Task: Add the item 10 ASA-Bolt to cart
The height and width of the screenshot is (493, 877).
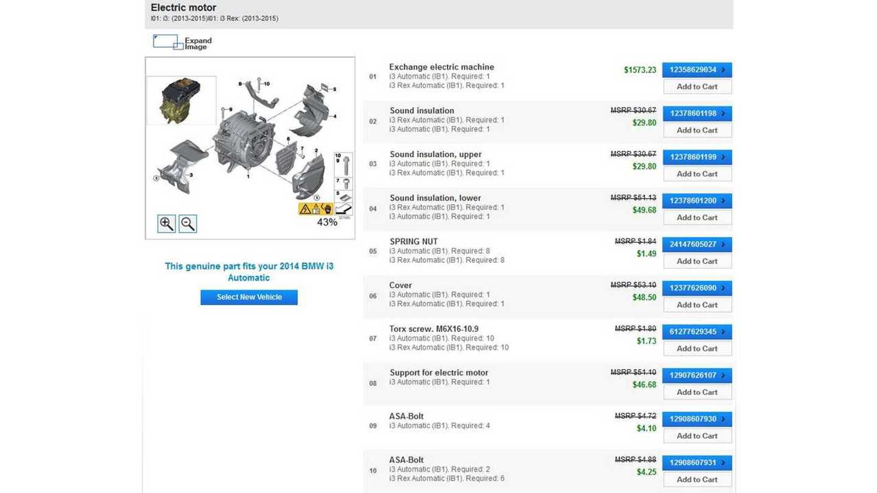Action: pos(697,479)
